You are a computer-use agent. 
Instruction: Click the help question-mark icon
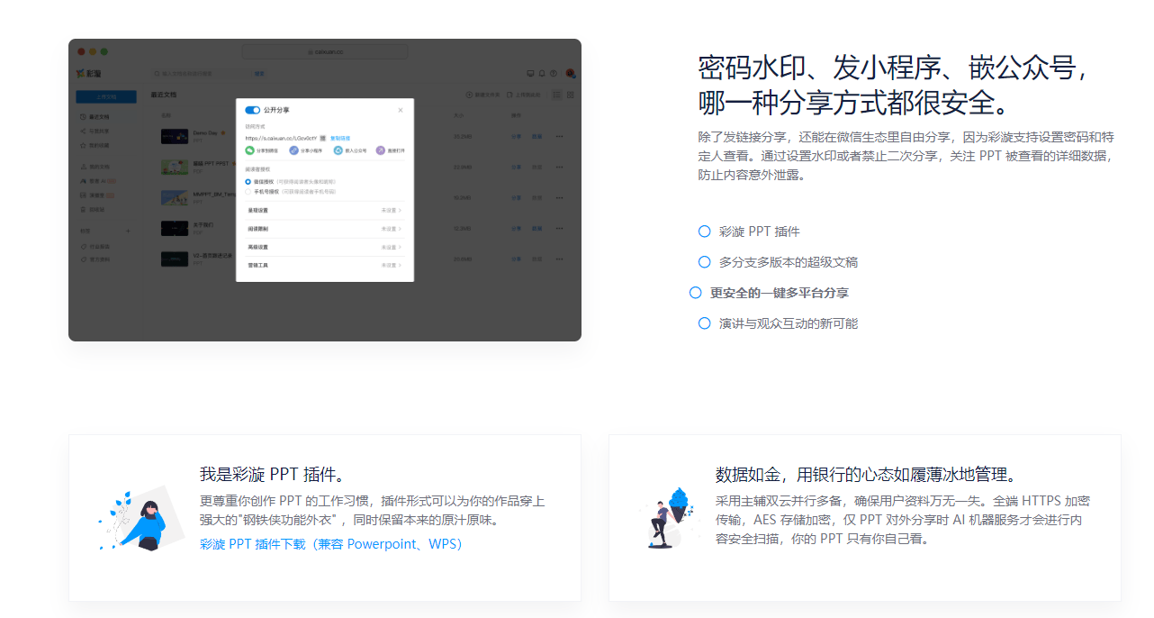pyautogui.click(x=554, y=73)
